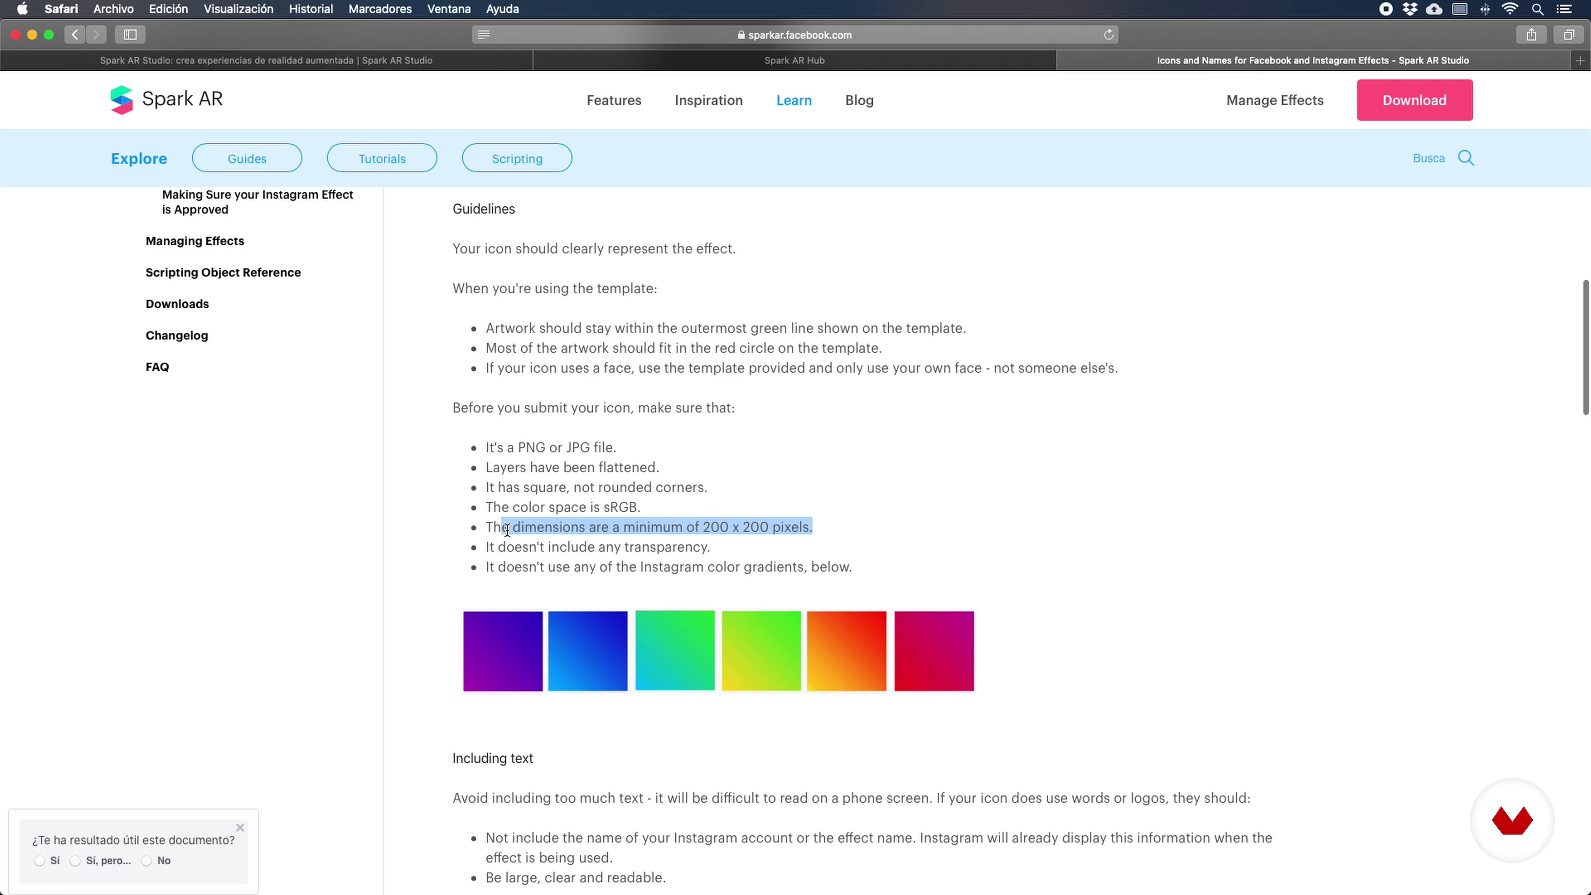Image resolution: width=1591 pixels, height=895 pixels.
Task: Open Dropbox menu bar icon
Action: pos(1410,9)
